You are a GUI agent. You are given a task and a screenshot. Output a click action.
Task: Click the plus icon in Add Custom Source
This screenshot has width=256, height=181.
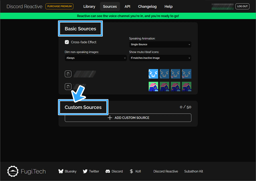(x=110, y=118)
